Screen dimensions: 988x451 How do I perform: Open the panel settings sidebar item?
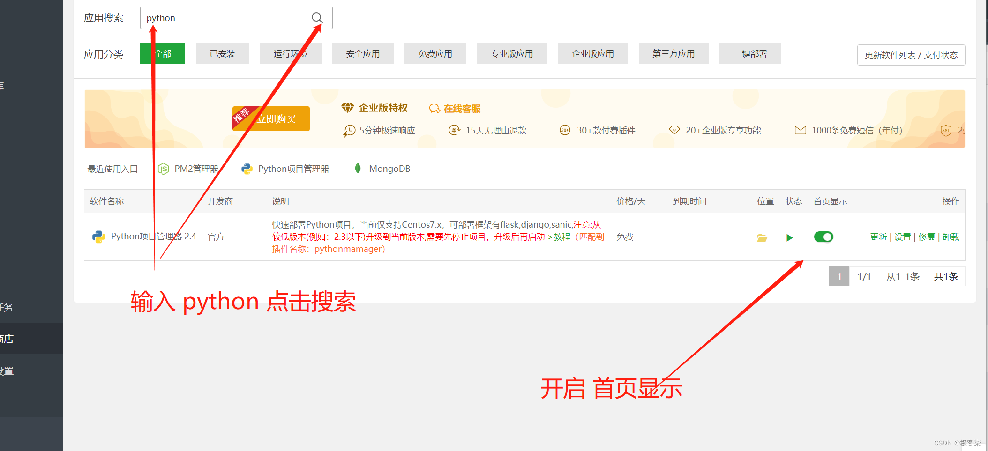(x=31, y=370)
